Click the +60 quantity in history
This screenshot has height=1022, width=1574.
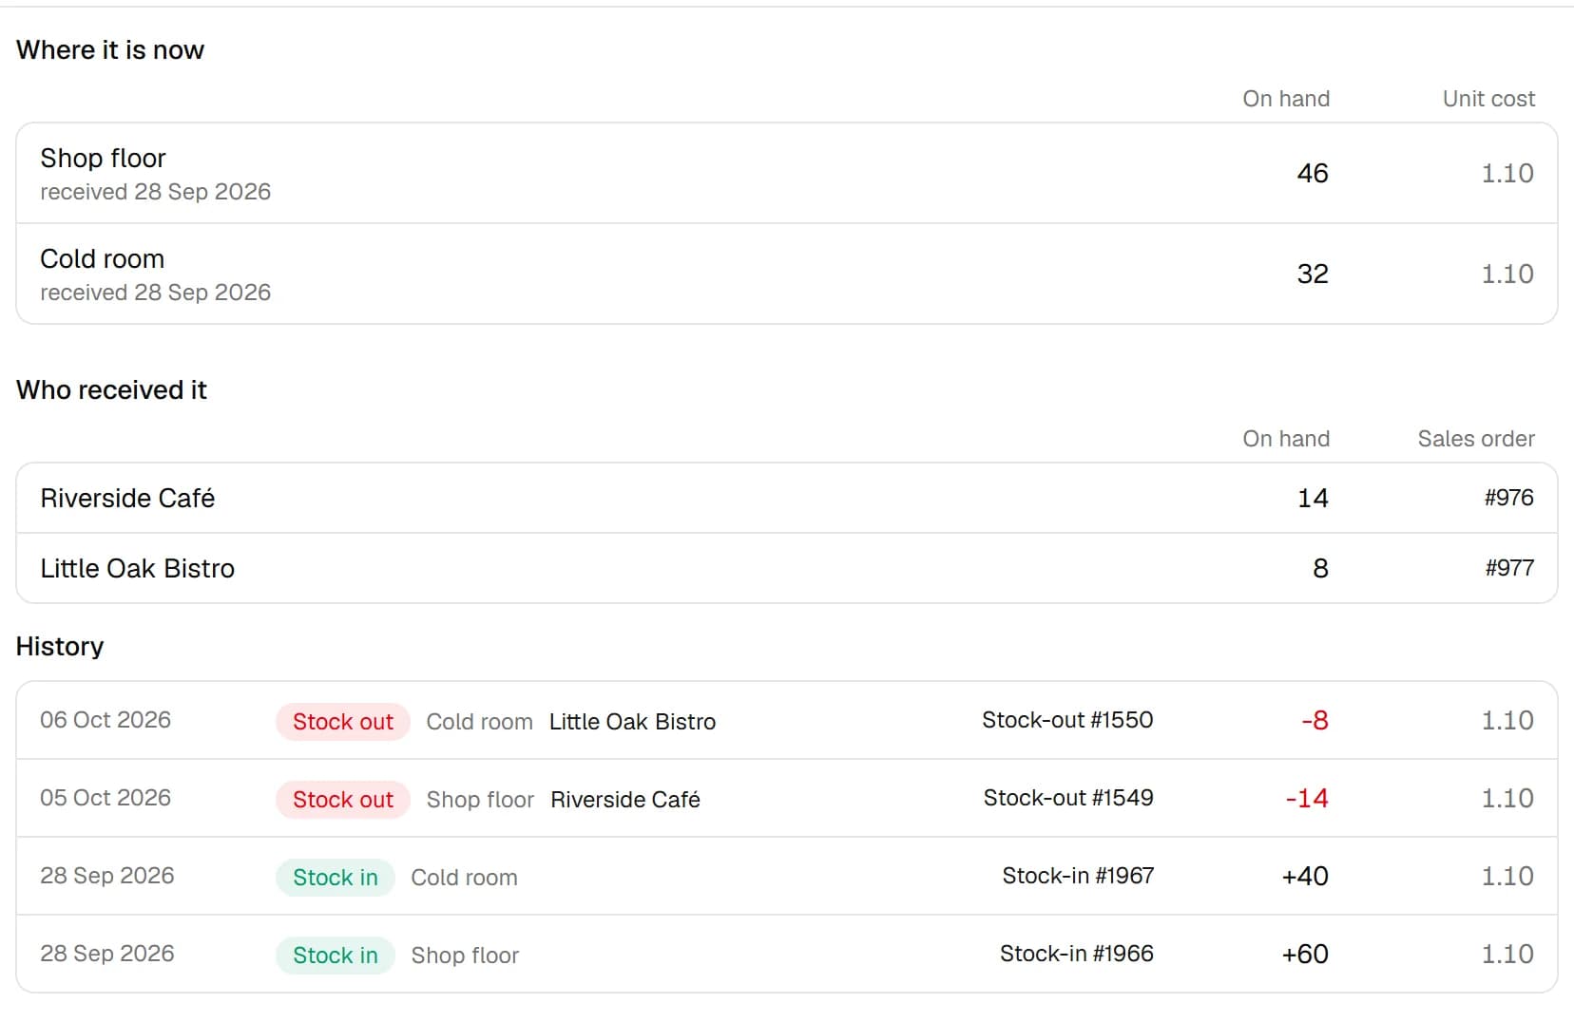point(1305,954)
